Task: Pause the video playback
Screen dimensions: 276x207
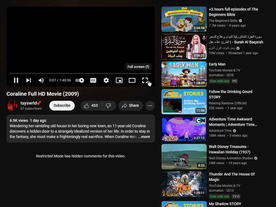Action: tap(16, 80)
